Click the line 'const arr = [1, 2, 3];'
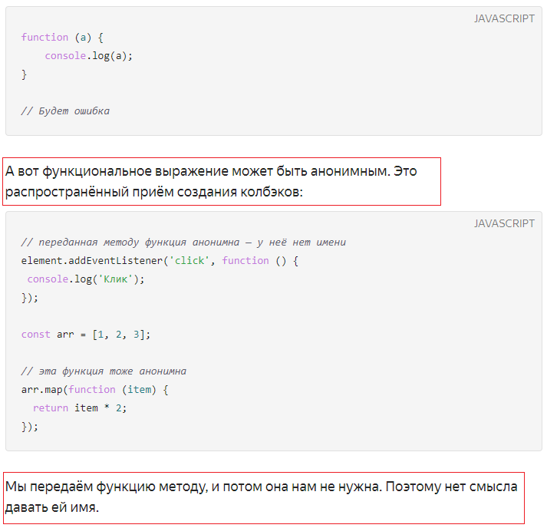This screenshot has height=528, width=547. click(86, 335)
